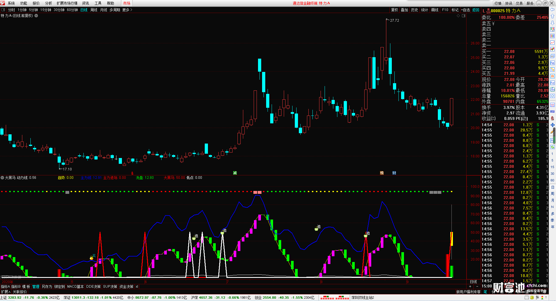Click the 交易 button

tap(519, 3)
